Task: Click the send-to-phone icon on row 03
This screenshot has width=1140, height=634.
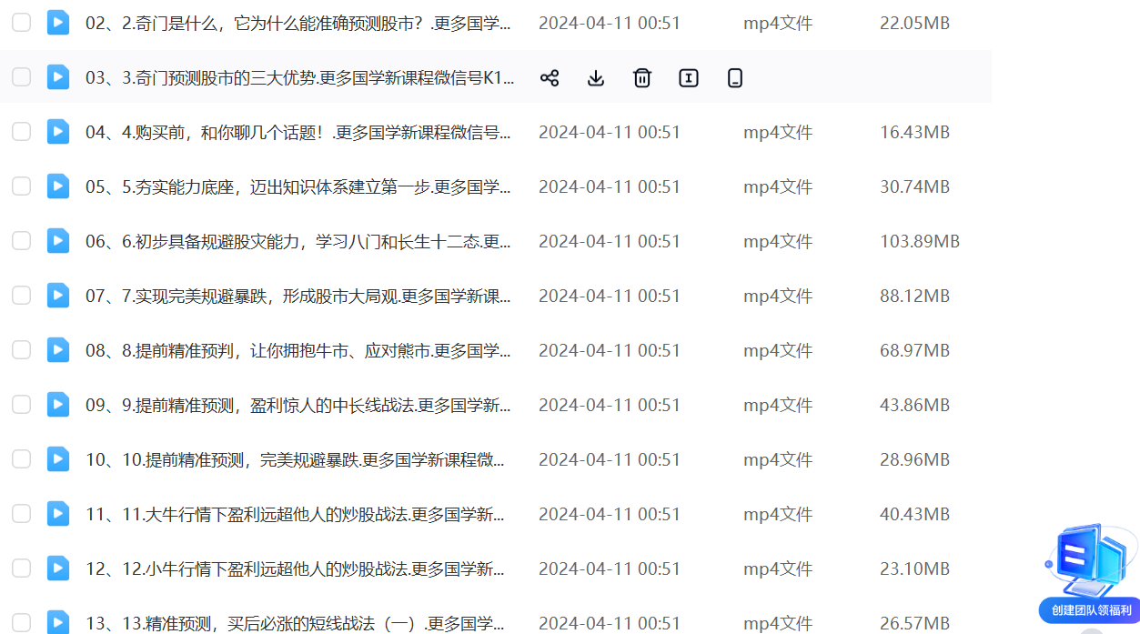Action: [x=735, y=78]
